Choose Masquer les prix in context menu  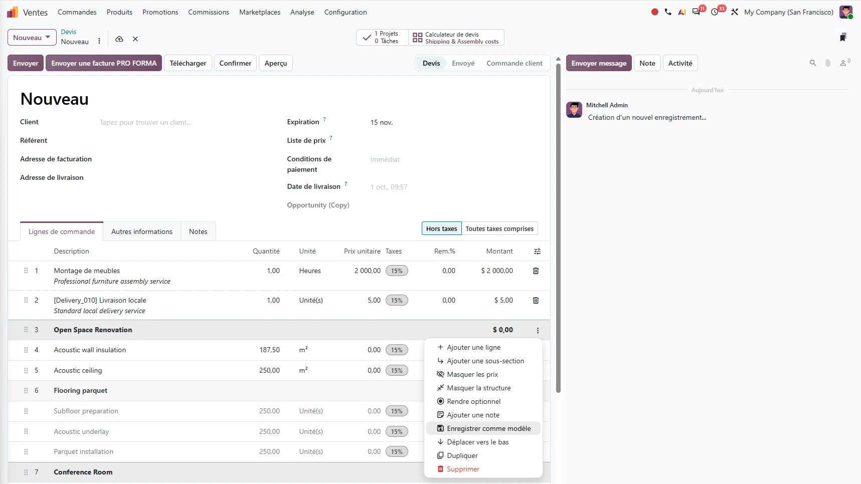click(x=483, y=374)
